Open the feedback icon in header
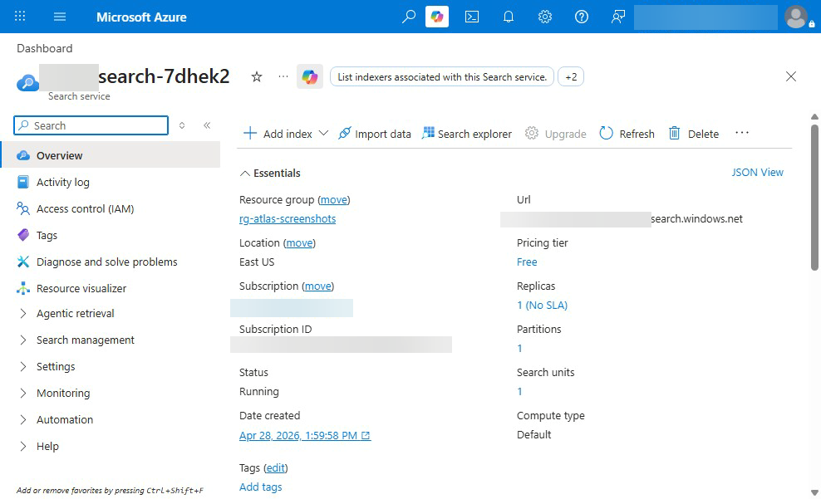 click(618, 17)
